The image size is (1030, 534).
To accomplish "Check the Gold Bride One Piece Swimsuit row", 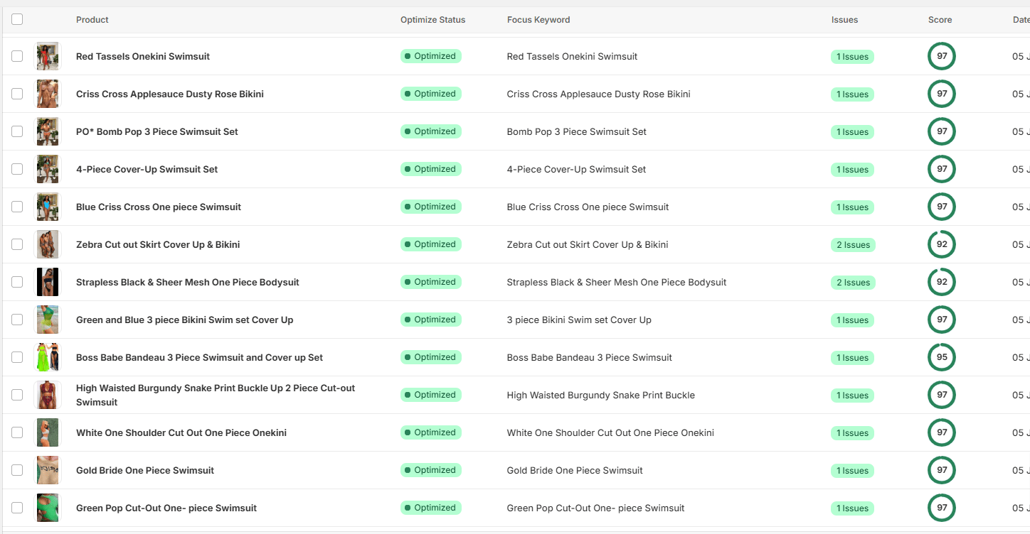I will [17, 470].
